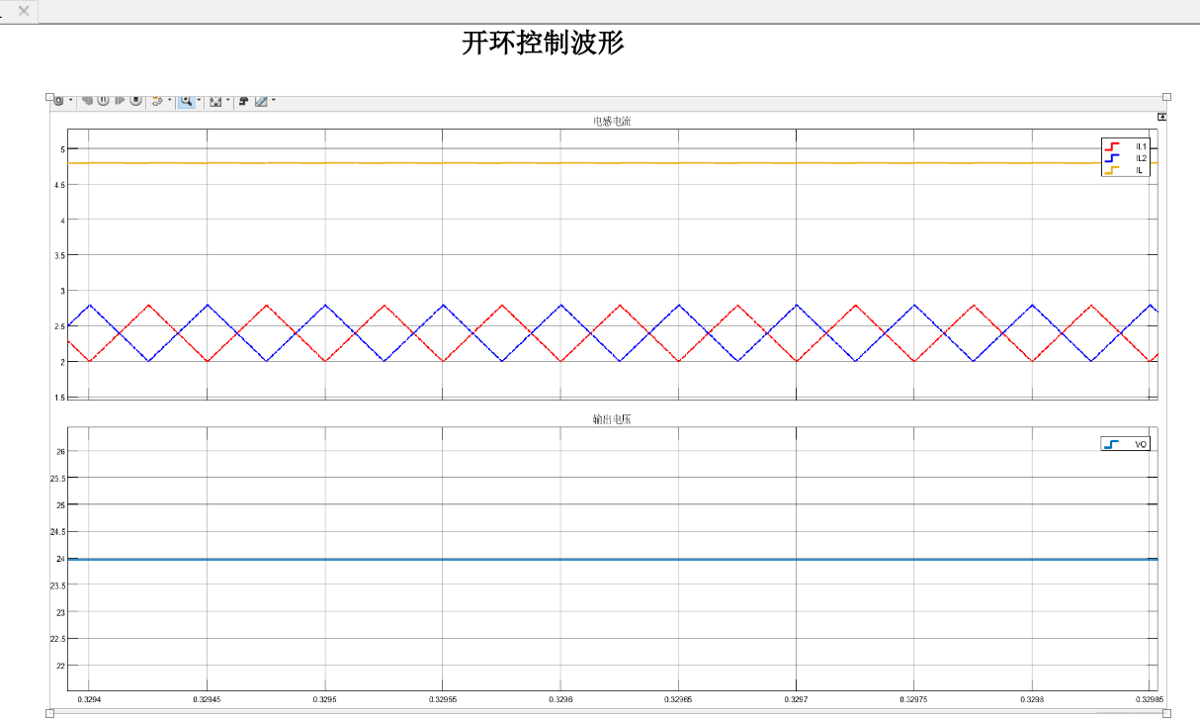Click y-axis label 25.5 on voltage plot
Image resolution: width=1200 pixels, height=719 pixels.
click(57, 479)
